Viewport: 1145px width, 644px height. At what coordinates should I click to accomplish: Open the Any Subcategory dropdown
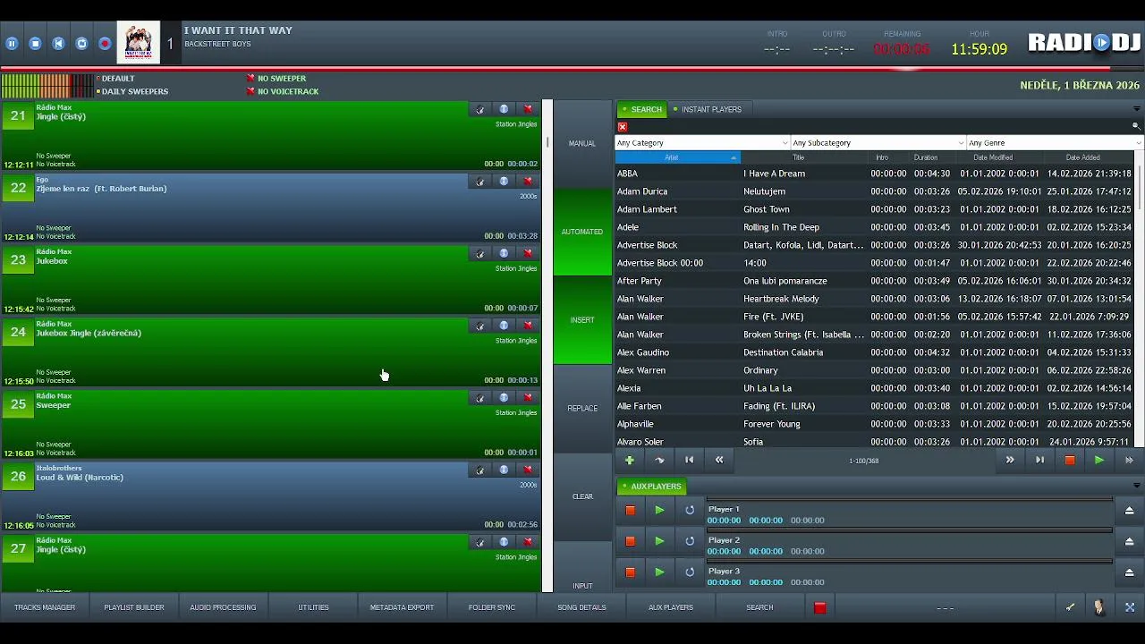coord(878,143)
